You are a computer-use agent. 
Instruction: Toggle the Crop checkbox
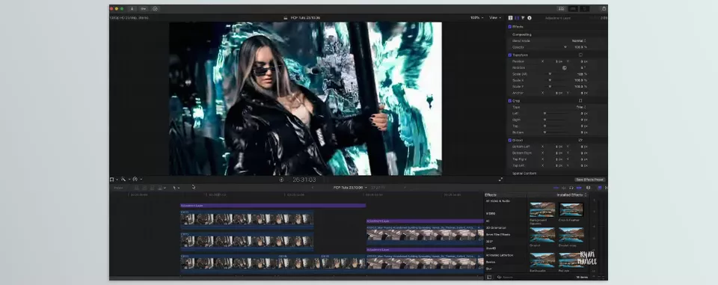click(x=509, y=101)
